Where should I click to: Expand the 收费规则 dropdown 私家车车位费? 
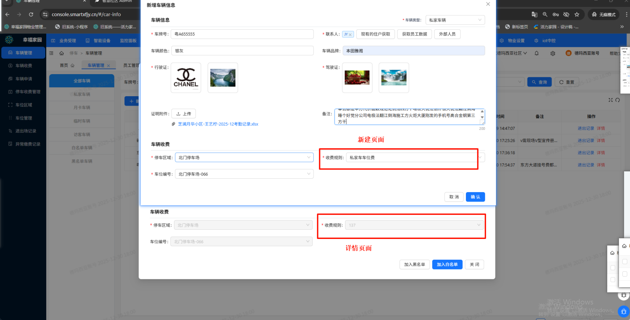(x=415, y=158)
